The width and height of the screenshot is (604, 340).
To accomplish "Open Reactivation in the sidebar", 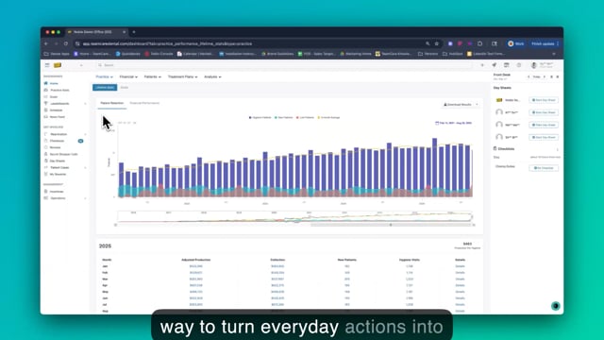I will tap(59, 134).
